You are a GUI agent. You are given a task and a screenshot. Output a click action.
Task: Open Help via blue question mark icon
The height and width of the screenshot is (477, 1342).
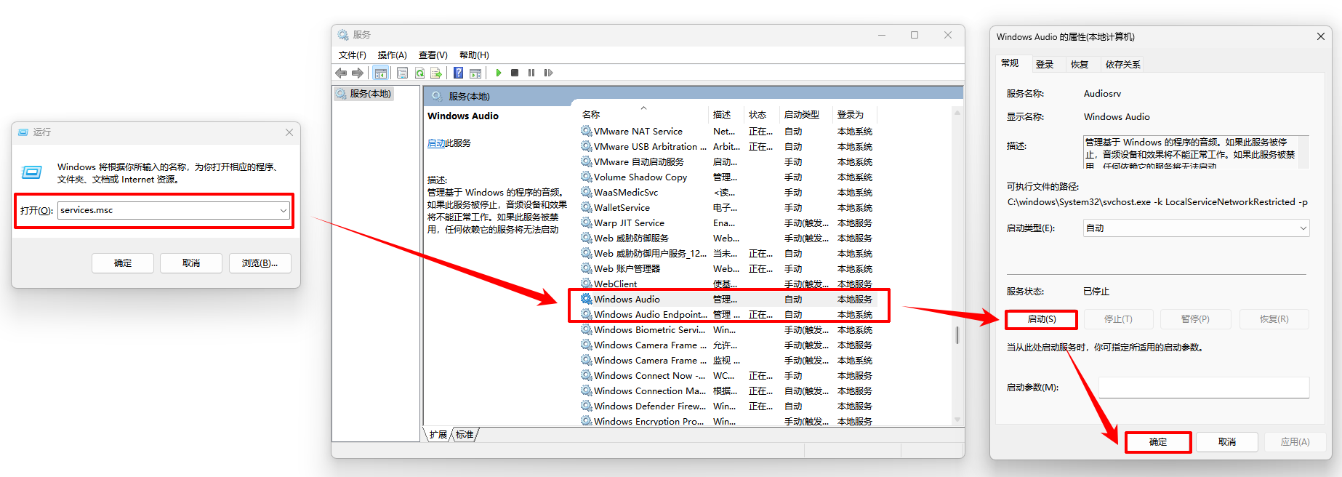coord(458,73)
